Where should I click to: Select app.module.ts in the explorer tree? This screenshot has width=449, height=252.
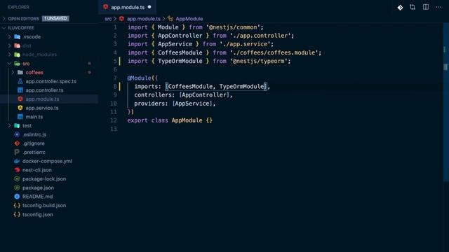tap(42, 99)
